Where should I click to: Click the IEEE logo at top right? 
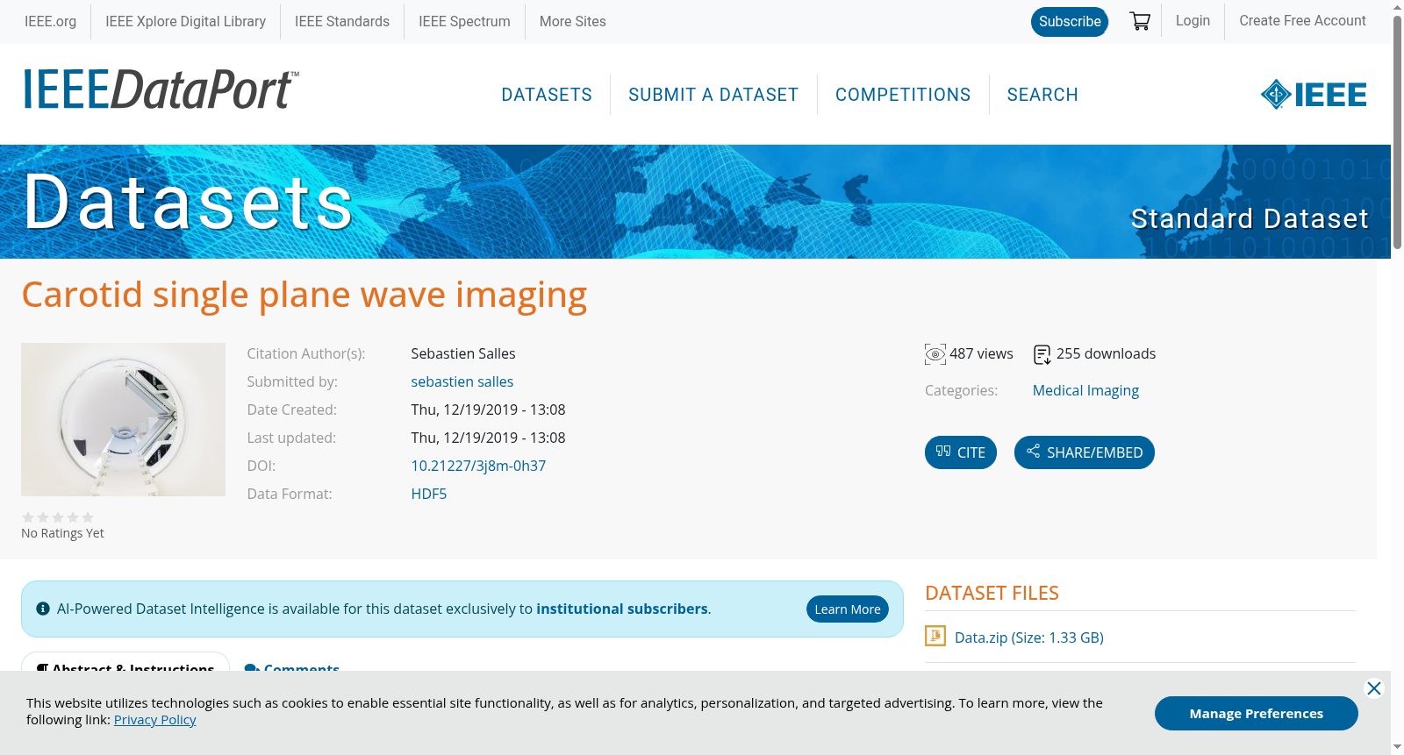point(1314,95)
